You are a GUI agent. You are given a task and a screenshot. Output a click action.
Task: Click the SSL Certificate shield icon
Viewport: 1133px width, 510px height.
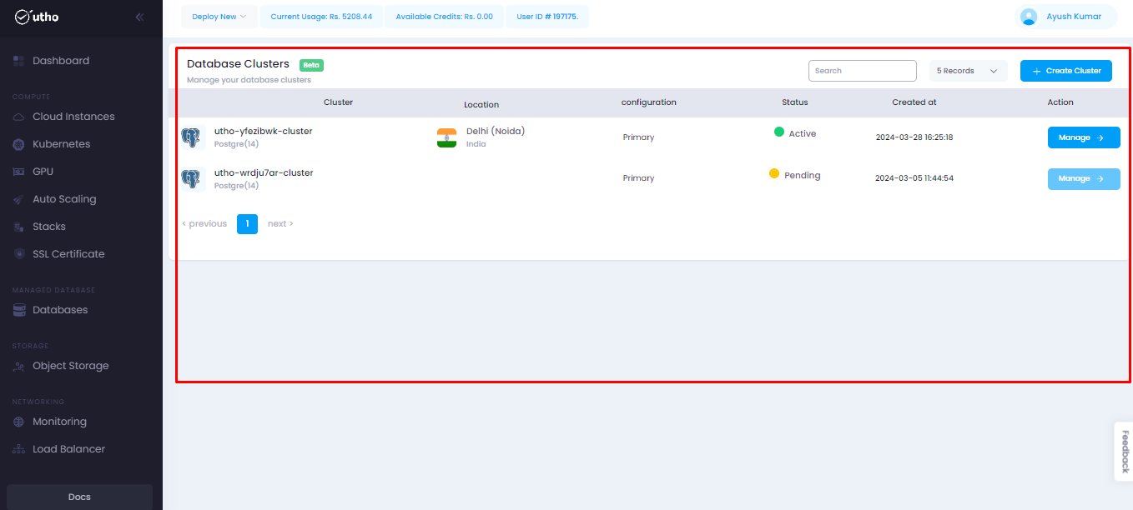pos(19,254)
